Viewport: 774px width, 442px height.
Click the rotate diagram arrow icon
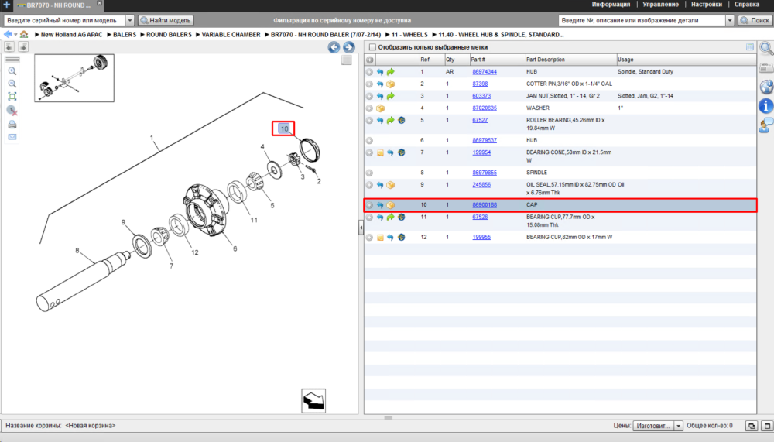[313, 400]
